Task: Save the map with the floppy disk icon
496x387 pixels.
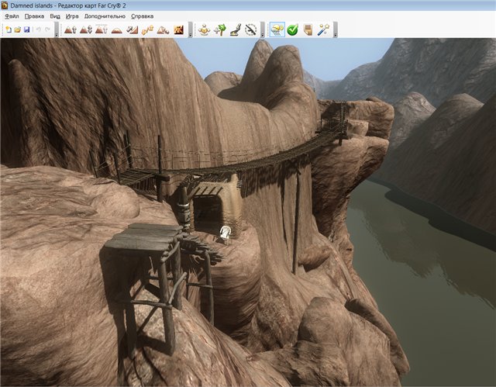Action: pos(27,29)
